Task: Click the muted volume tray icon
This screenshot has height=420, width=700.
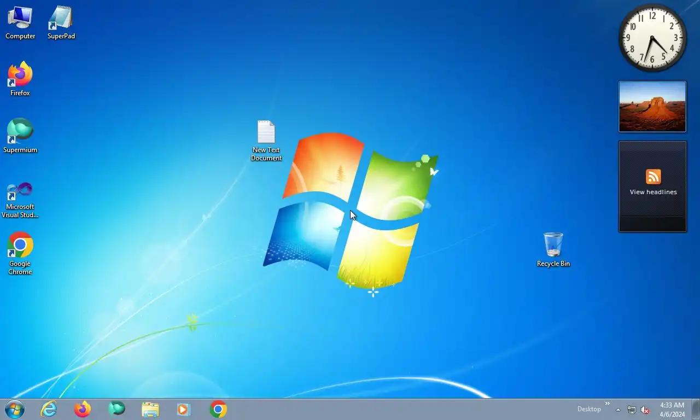Action: pyautogui.click(x=645, y=410)
